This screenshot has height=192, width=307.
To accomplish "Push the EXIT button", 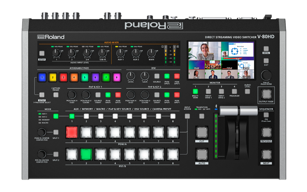I will [266, 60].
